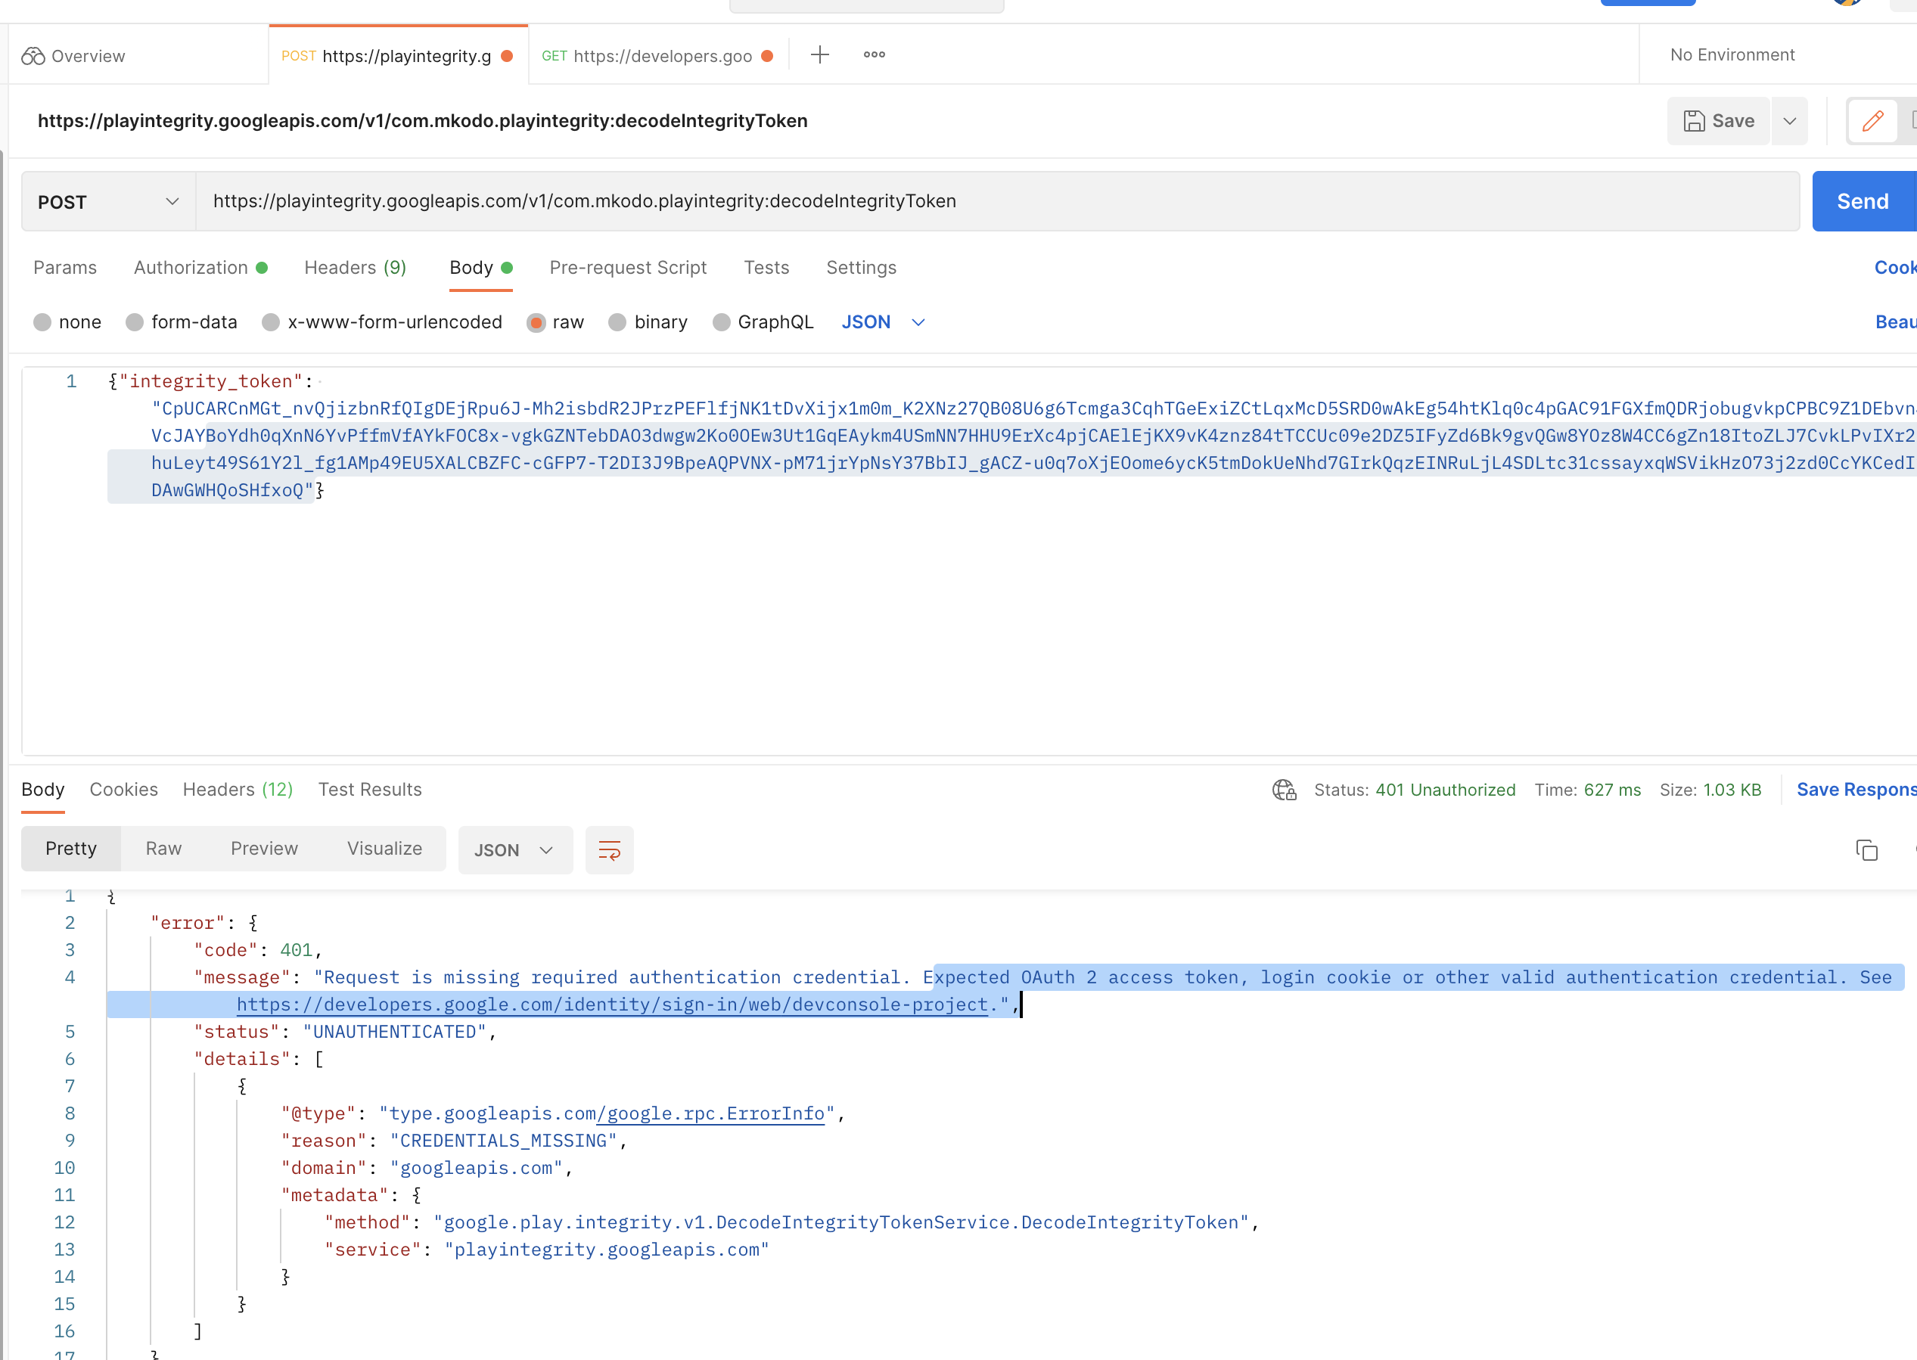The image size is (1917, 1360).
Task: Open the Save options chevron
Action: [x=1789, y=122]
